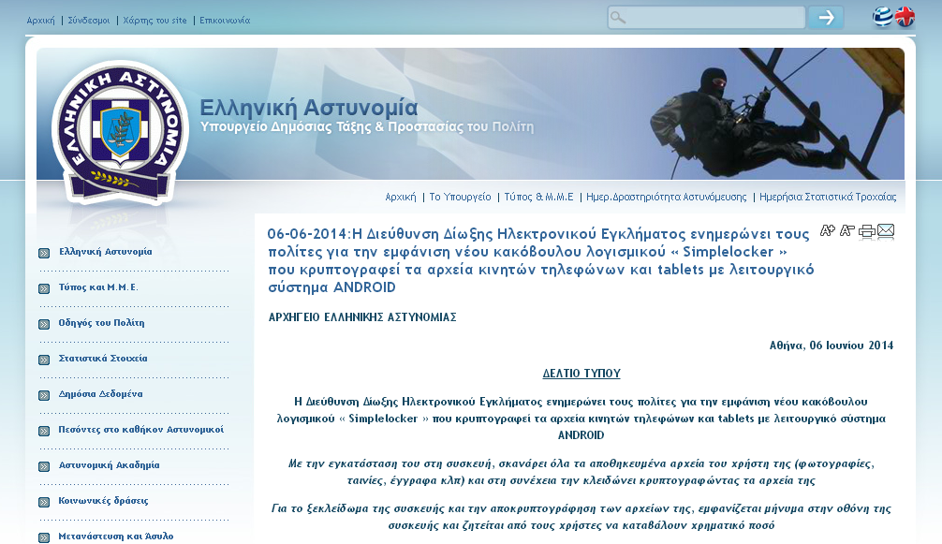The width and height of the screenshot is (942, 544).
Task: Click the magnifier icon in search box
Action: pyautogui.click(x=618, y=18)
